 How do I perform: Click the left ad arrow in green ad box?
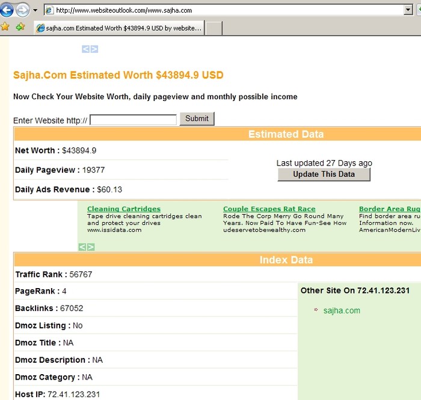click(x=82, y=247)
